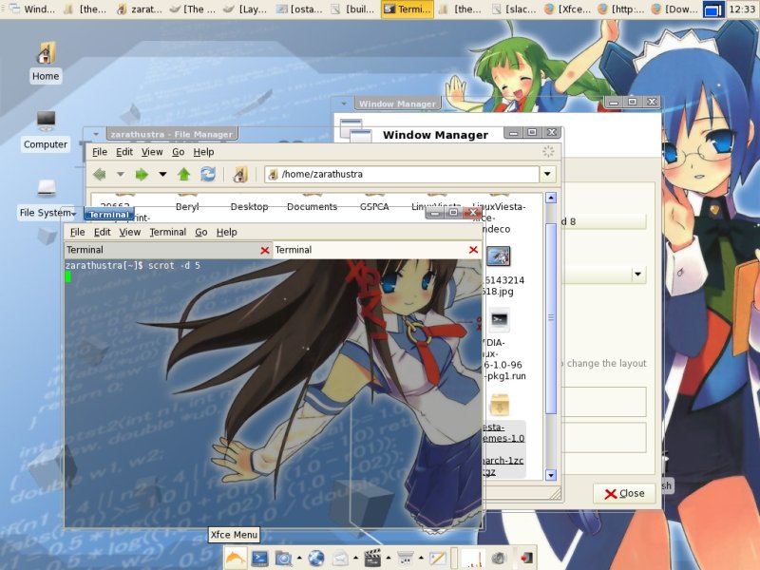Open the Edit menu in the terminal window

click(102, 232)
